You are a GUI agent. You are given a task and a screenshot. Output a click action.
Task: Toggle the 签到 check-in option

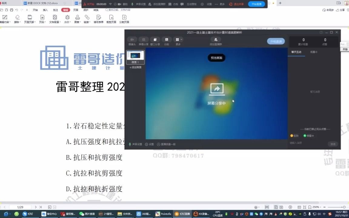[294, 136]
